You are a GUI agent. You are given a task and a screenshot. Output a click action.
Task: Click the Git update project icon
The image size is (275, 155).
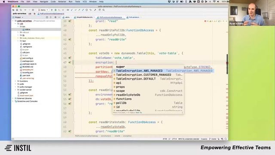tap(72, 10)
